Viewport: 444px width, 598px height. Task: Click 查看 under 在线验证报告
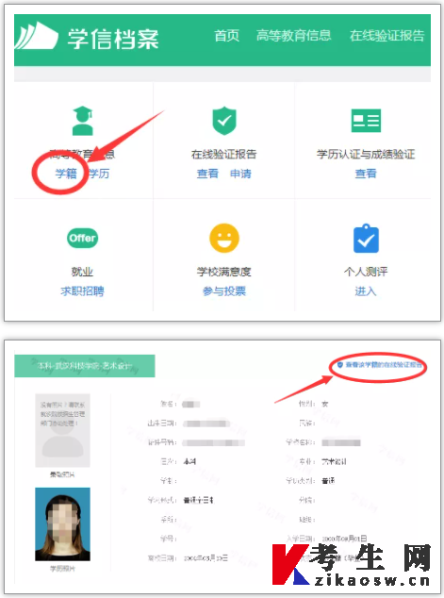pos(207,174)
